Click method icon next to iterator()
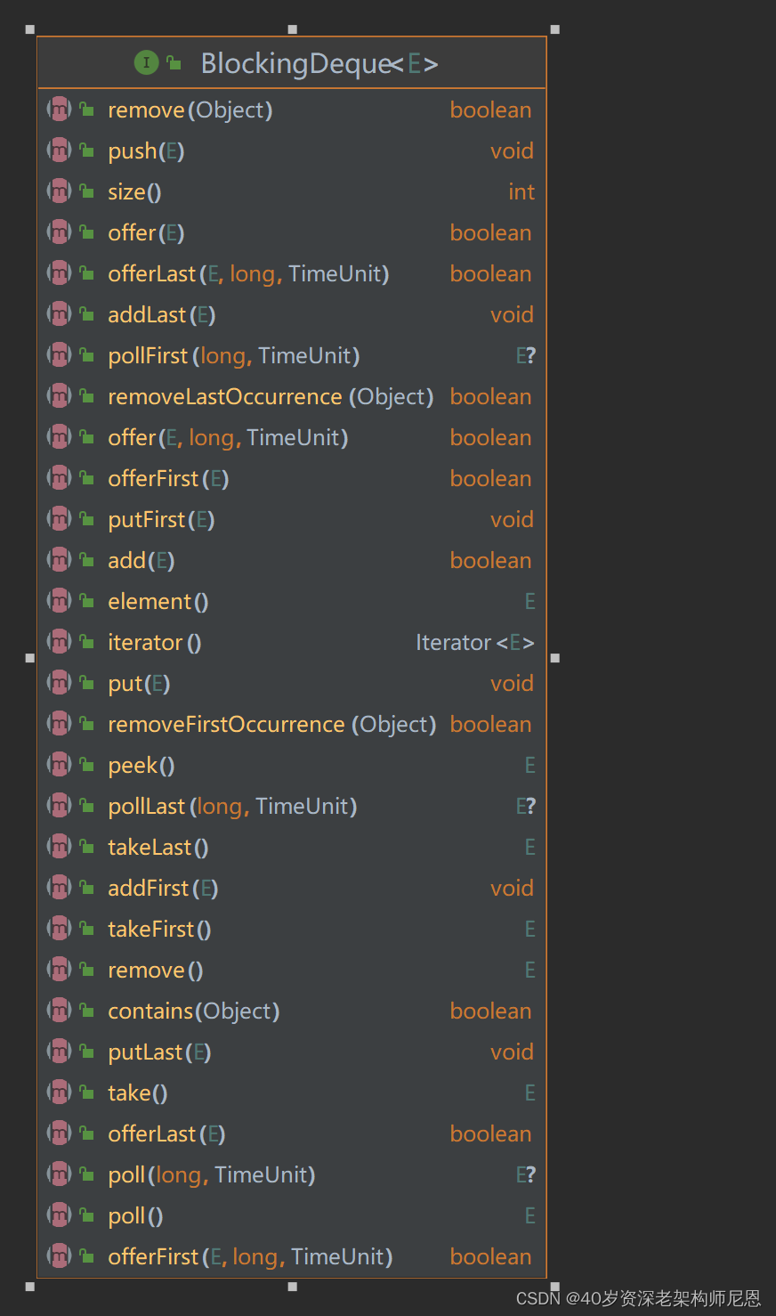 coord(59,642)
